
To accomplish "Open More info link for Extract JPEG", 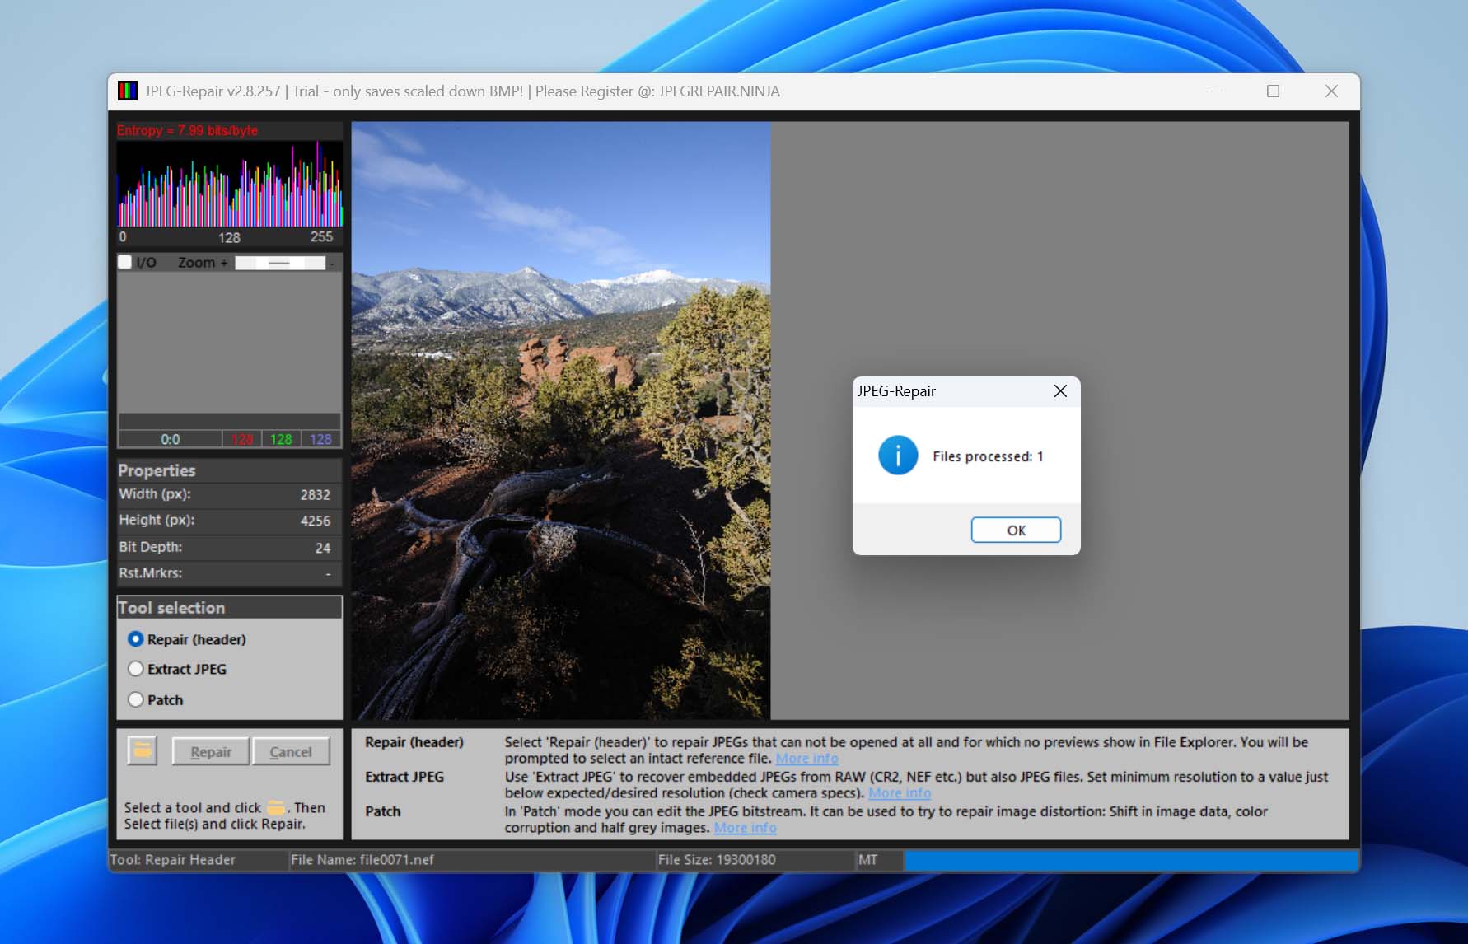I will (899, 793).
